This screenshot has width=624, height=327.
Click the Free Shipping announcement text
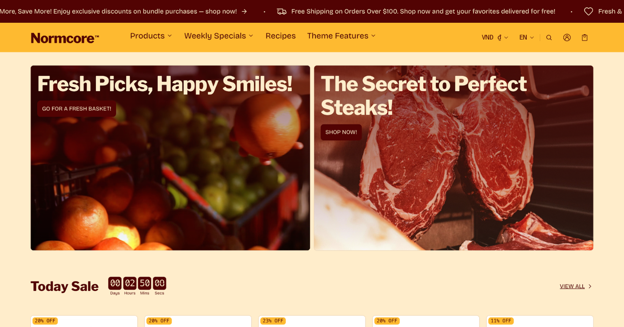point(423,12)
